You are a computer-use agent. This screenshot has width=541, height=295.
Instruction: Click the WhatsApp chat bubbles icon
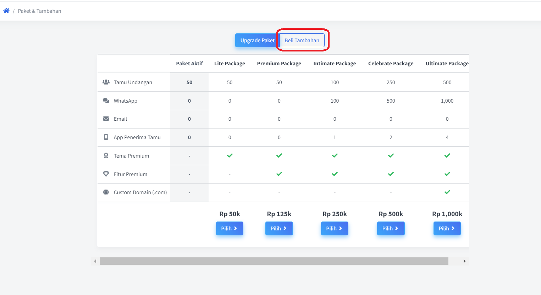[106, 100]
